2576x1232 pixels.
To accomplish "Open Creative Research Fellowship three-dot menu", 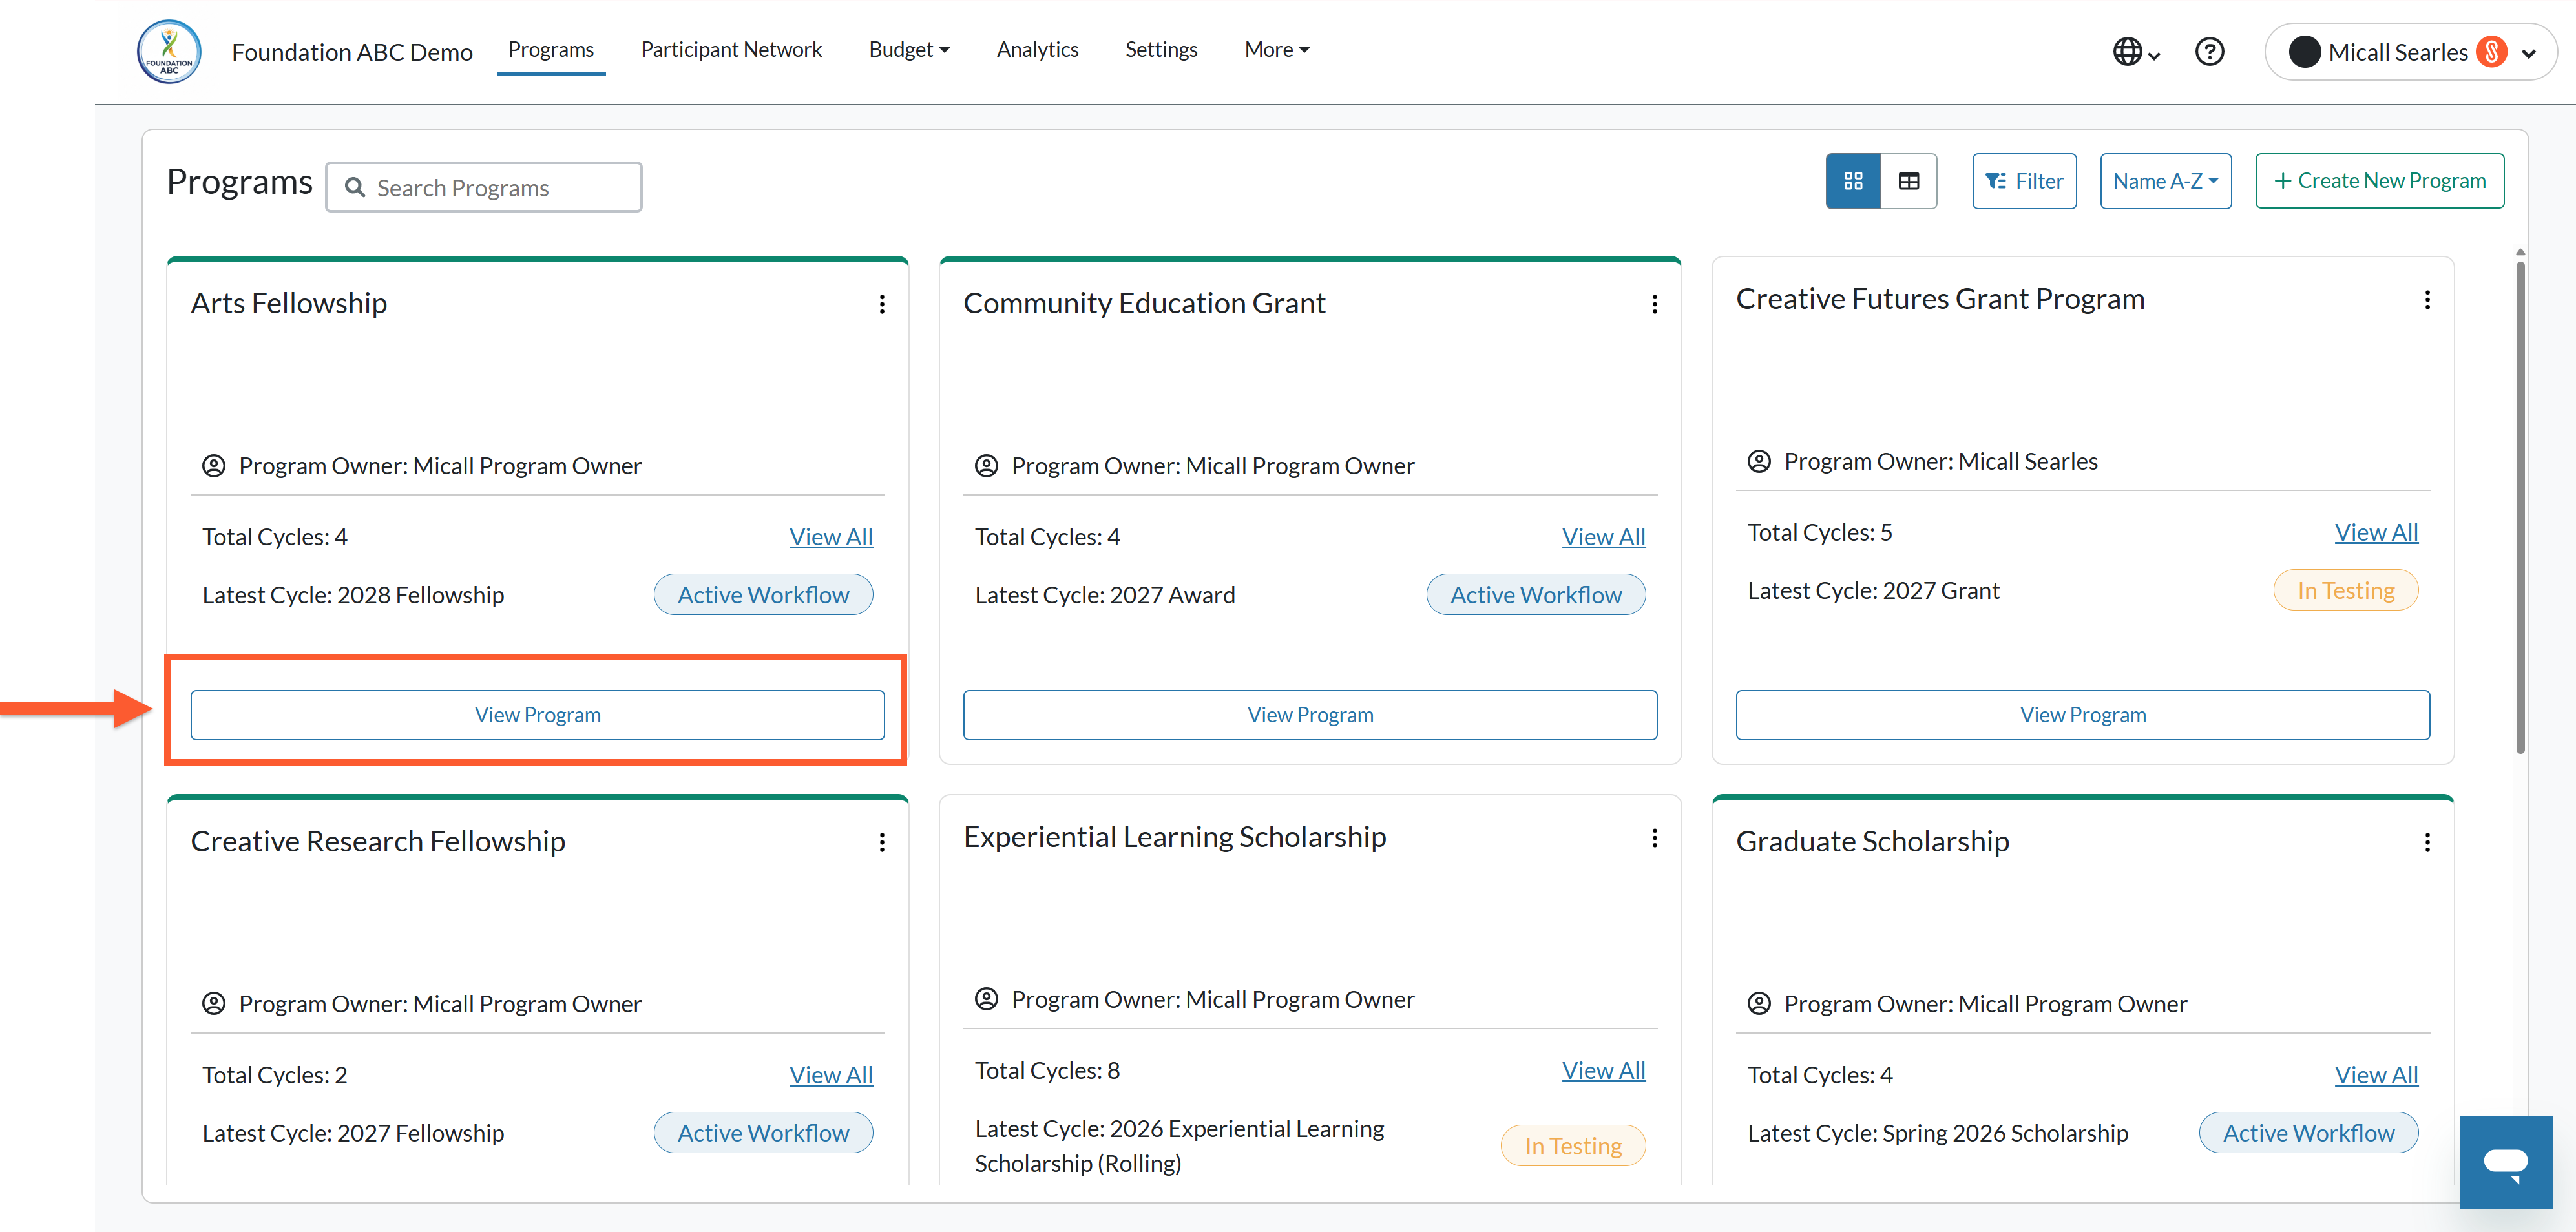I will 882,842.
